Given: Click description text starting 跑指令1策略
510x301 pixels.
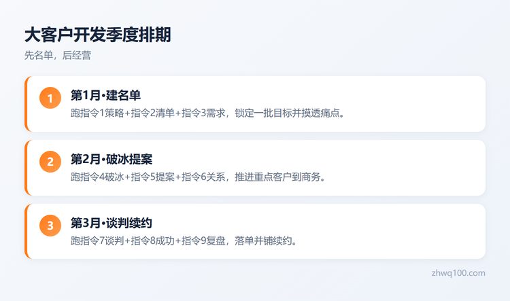Looking at the screenshot, I should click(208, 113).
